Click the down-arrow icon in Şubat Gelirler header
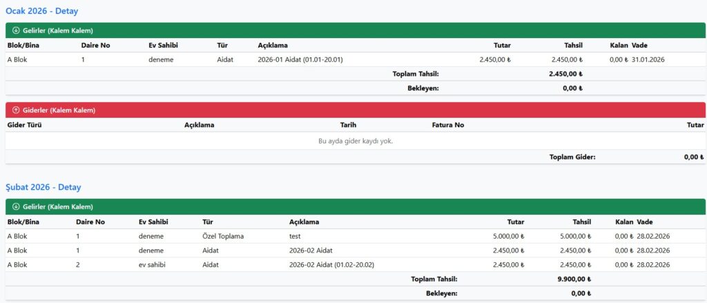The width and height of the screenshot is (707, 303). pos(16,206)
